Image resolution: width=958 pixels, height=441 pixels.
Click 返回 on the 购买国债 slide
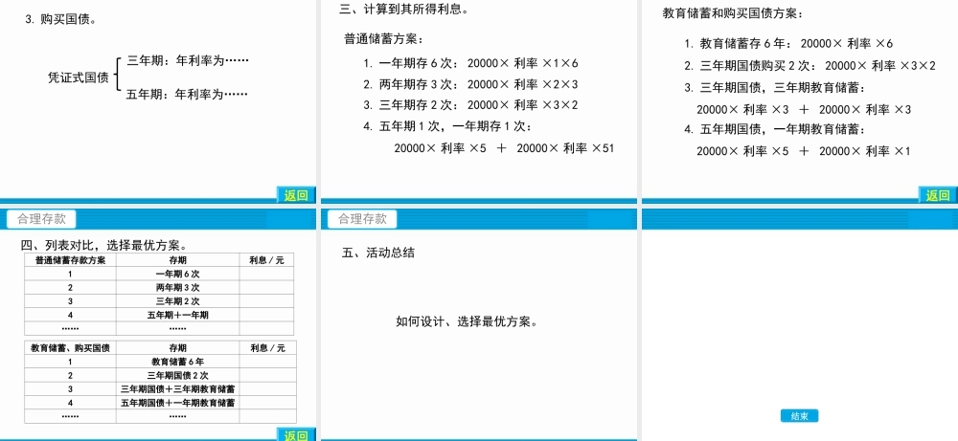[x=296, y=195]
